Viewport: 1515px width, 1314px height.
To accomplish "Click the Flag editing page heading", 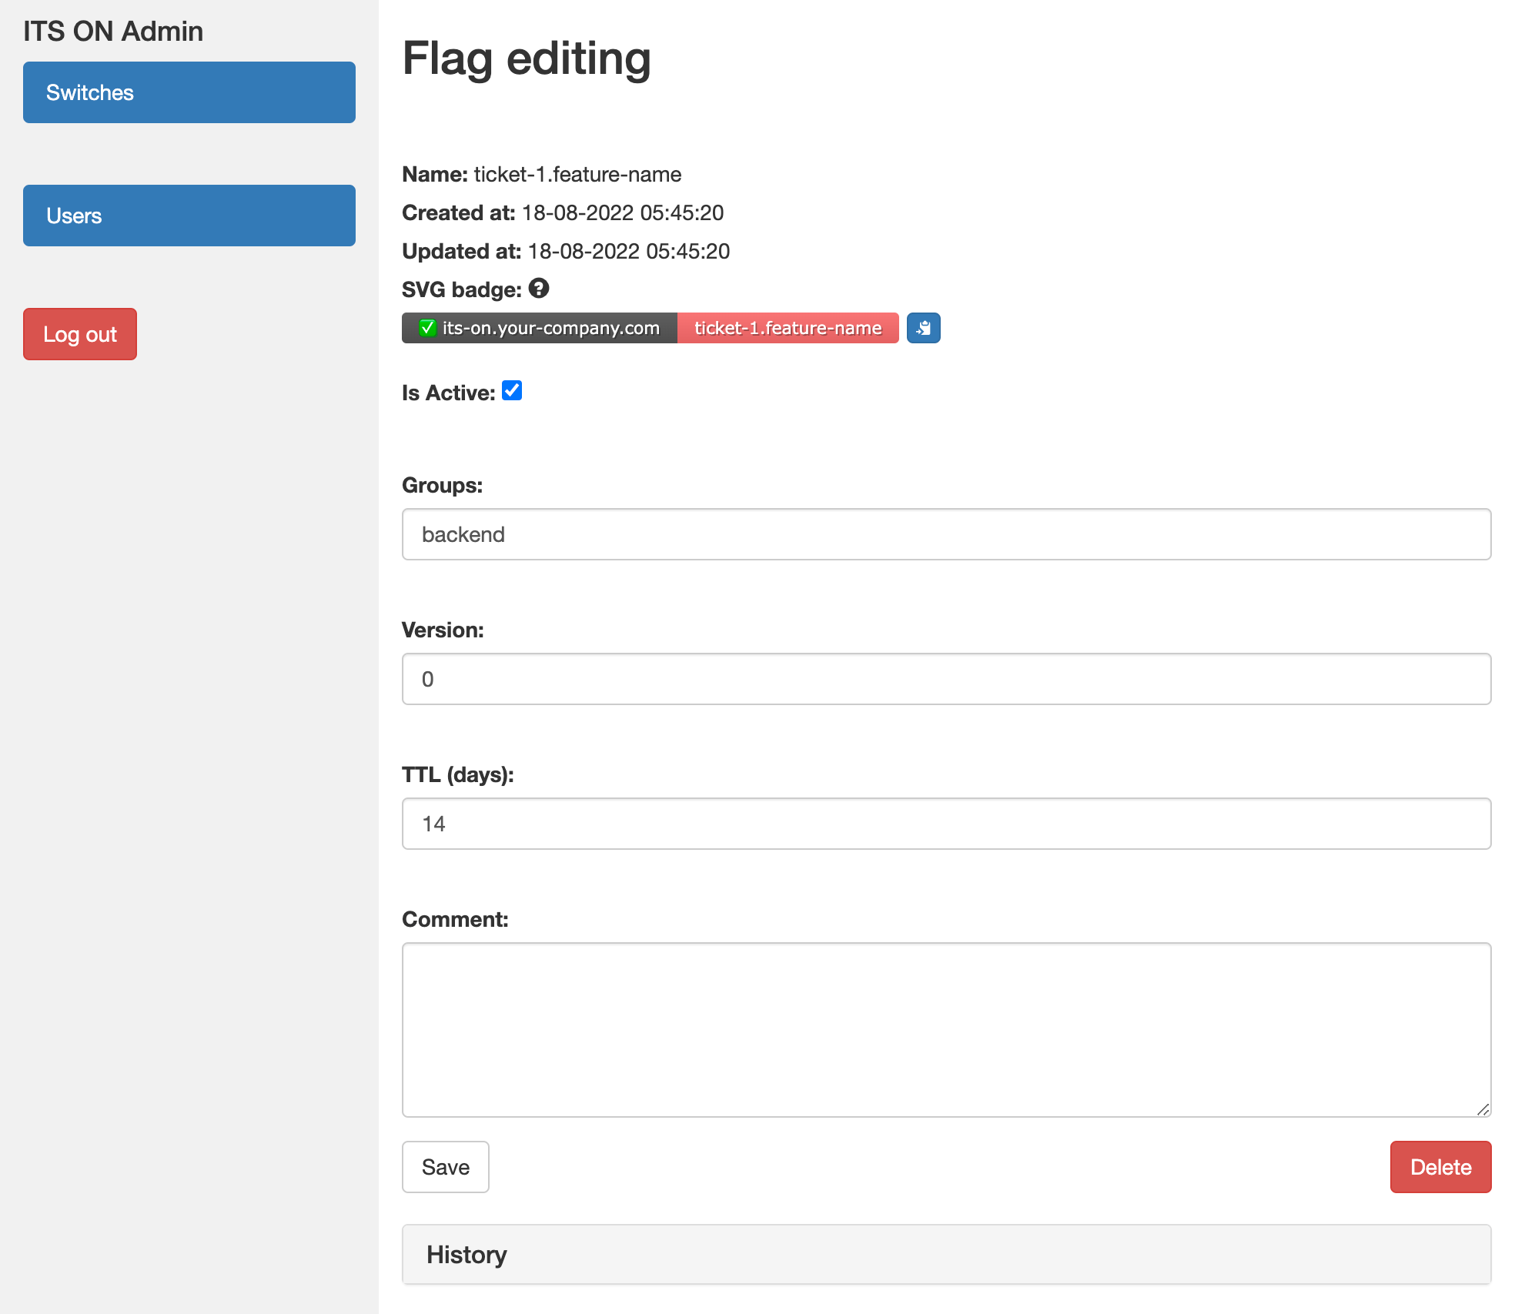I will coord(527,59).
